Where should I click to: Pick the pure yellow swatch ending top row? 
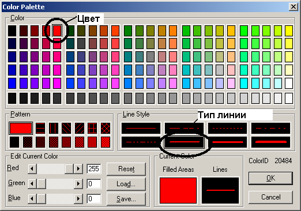289,31
